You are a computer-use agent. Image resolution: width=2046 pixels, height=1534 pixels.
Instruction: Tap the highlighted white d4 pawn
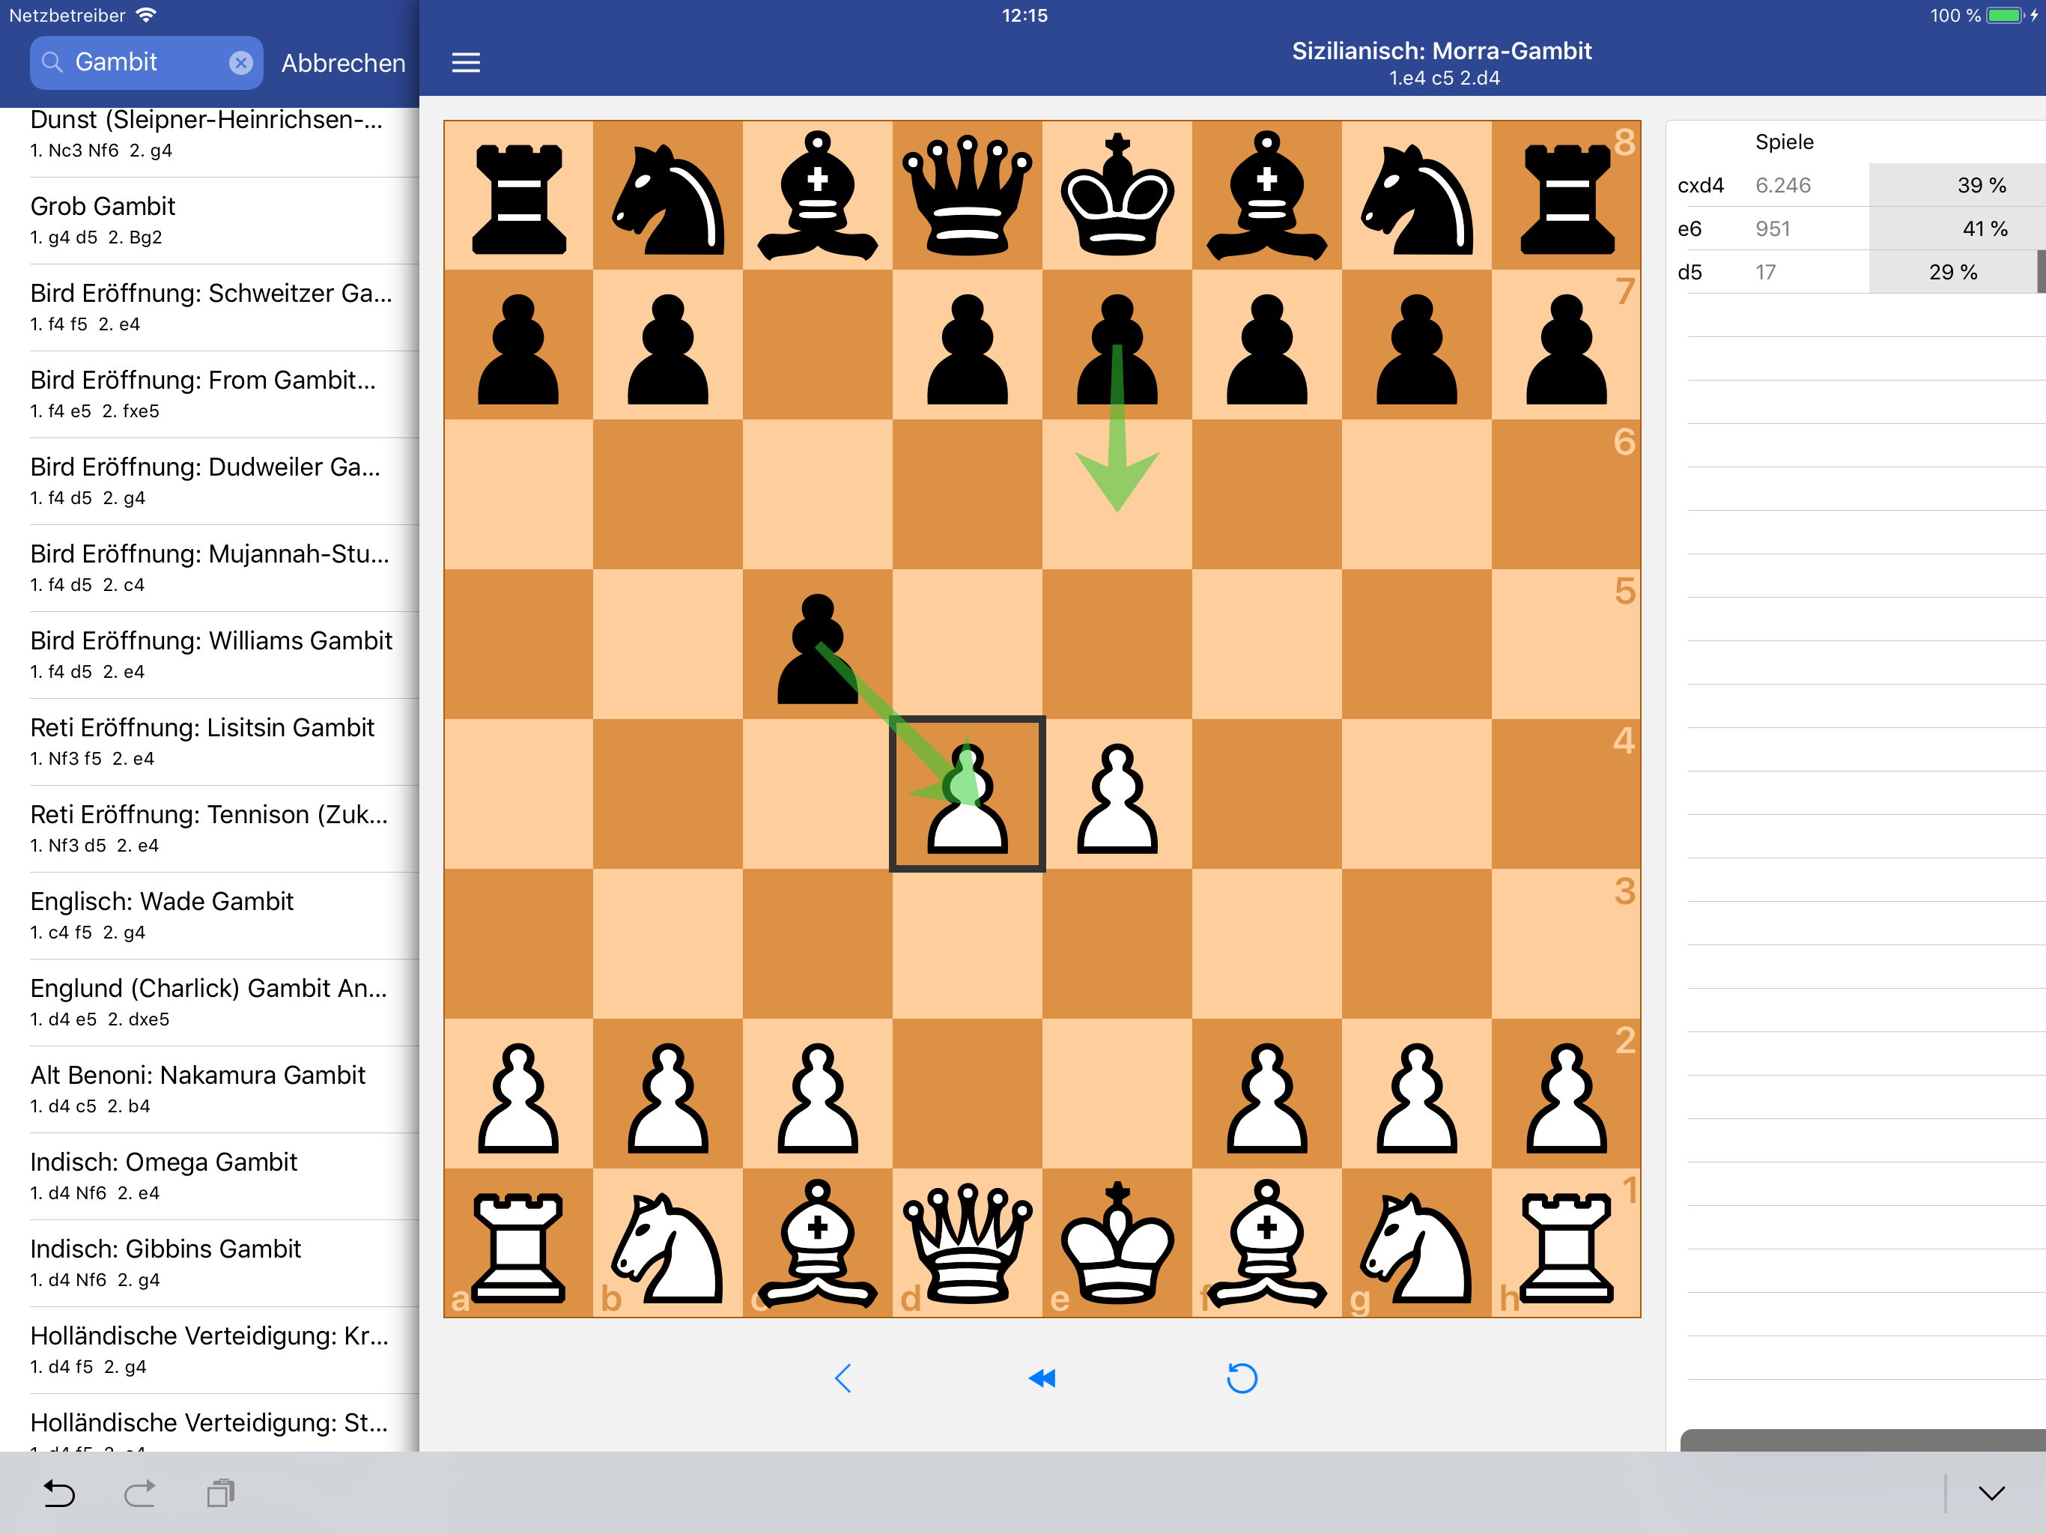tap(967, 794)
